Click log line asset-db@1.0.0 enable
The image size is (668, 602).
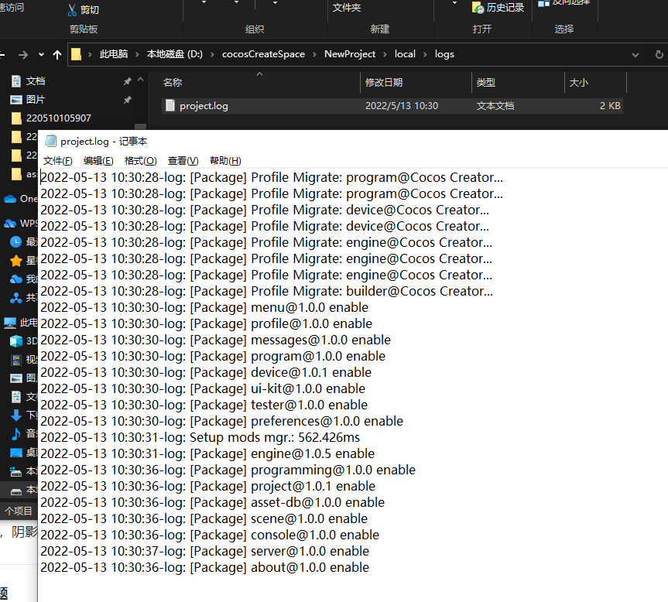(x=213, y=502)
